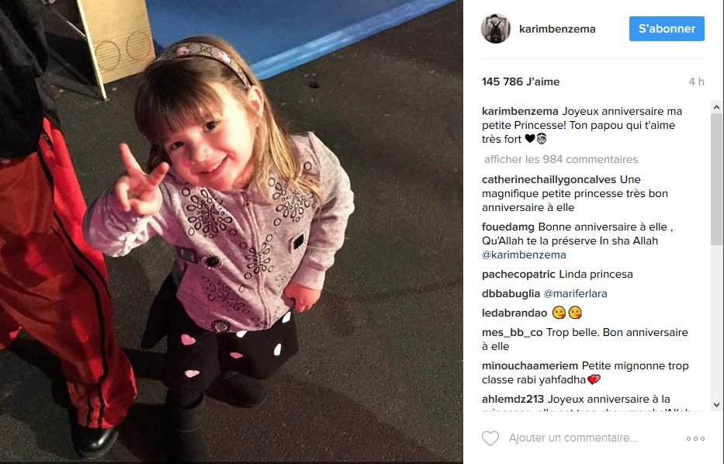Click the @mariferlara mention link

575,293
